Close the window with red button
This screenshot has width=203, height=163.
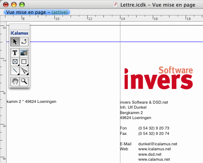click(x=6, y=5)
